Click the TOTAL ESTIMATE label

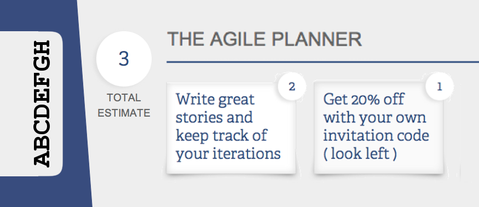click(x=124, y=106)
